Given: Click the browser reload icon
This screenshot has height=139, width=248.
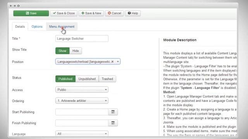Looking at the screenshot, I should point(19,6).
